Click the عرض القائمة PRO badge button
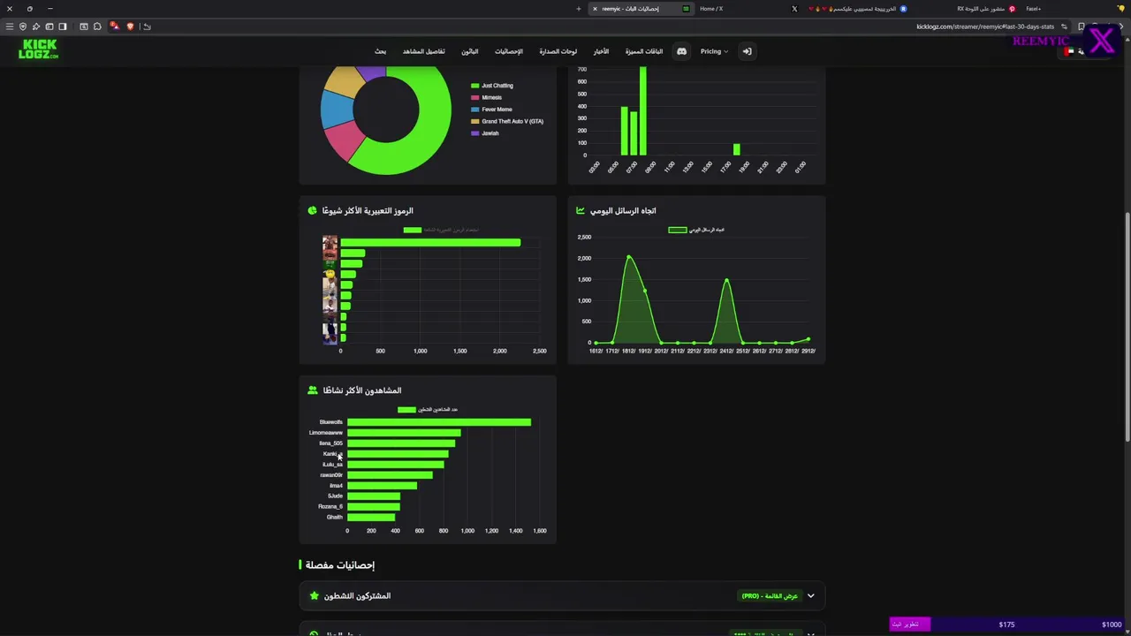This screenshot has width=1131, height=636. 770,596
